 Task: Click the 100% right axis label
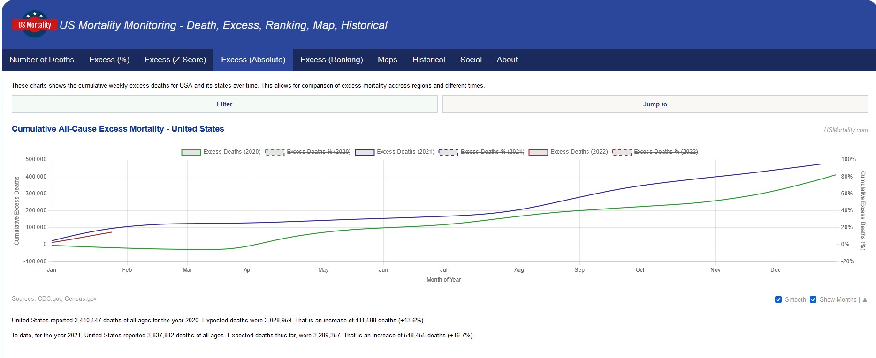pos(848,159)
